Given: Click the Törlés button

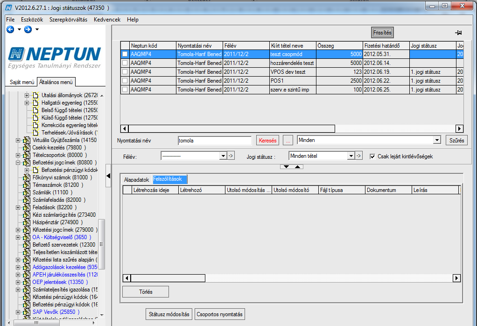Looking at the screenshot, I should point(146,291).
